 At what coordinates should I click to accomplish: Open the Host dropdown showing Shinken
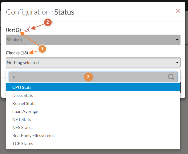coord(93,40)
